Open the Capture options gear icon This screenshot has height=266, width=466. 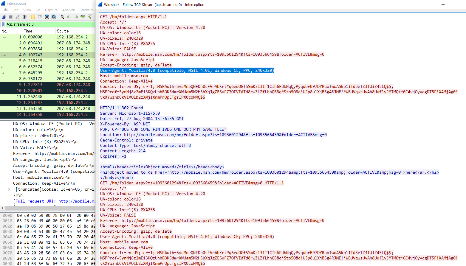[x=24, y=17]
